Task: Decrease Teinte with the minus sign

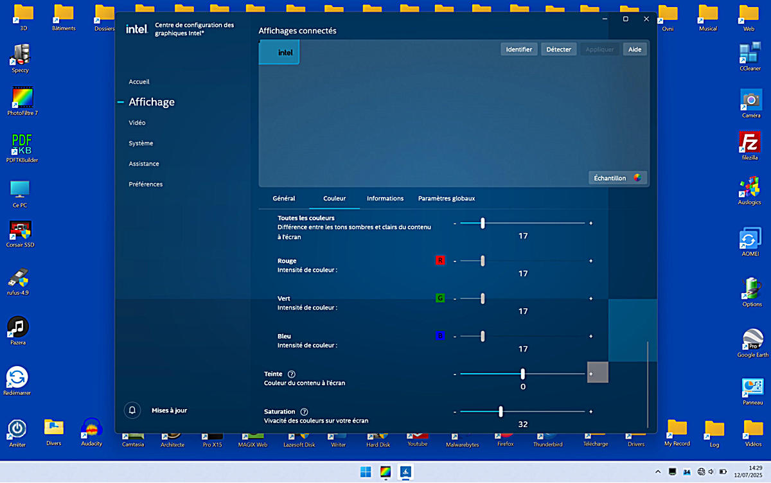Action: tap(455, 374)
